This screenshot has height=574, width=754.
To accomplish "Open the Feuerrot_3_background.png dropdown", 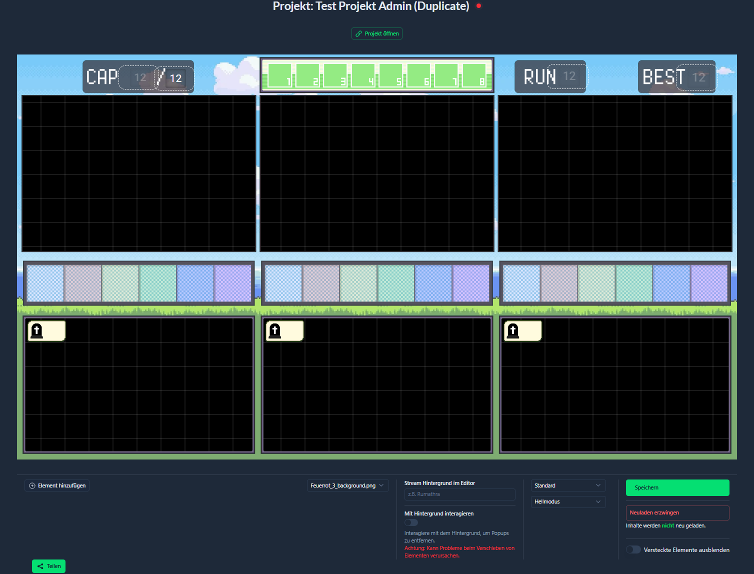I will 347,485.
